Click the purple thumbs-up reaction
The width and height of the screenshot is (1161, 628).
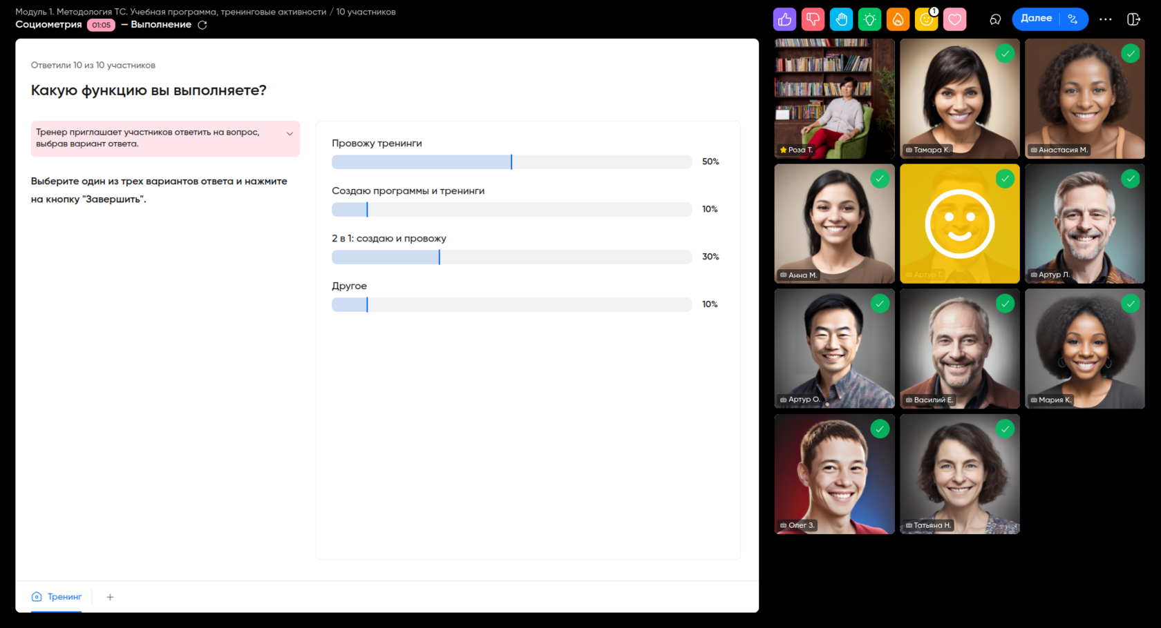[784, 19]
